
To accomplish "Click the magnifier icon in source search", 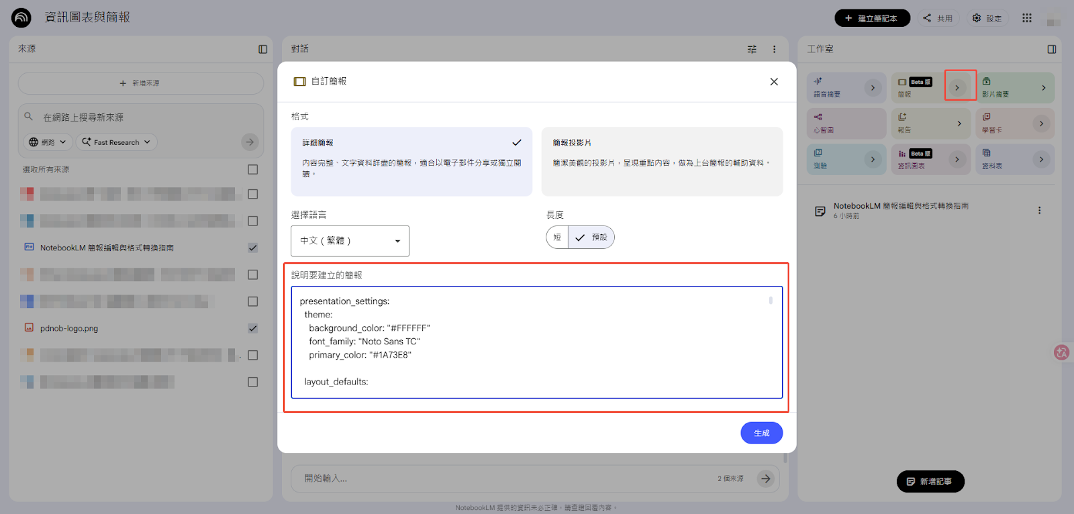I will 28,116.
